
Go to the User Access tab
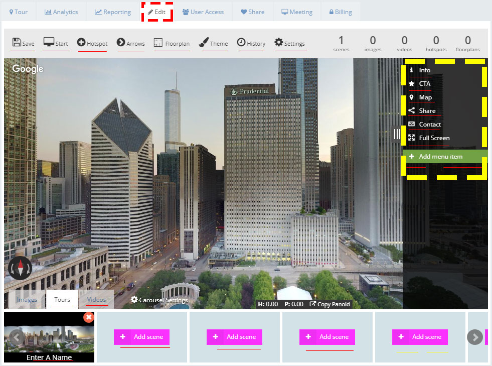click(203, 12)
